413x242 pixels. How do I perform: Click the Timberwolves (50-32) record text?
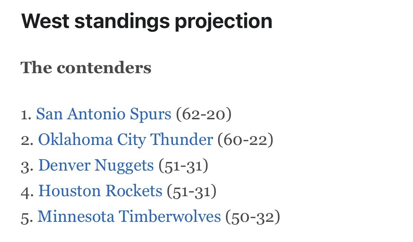pyautogui.click(x=252, y=217)
